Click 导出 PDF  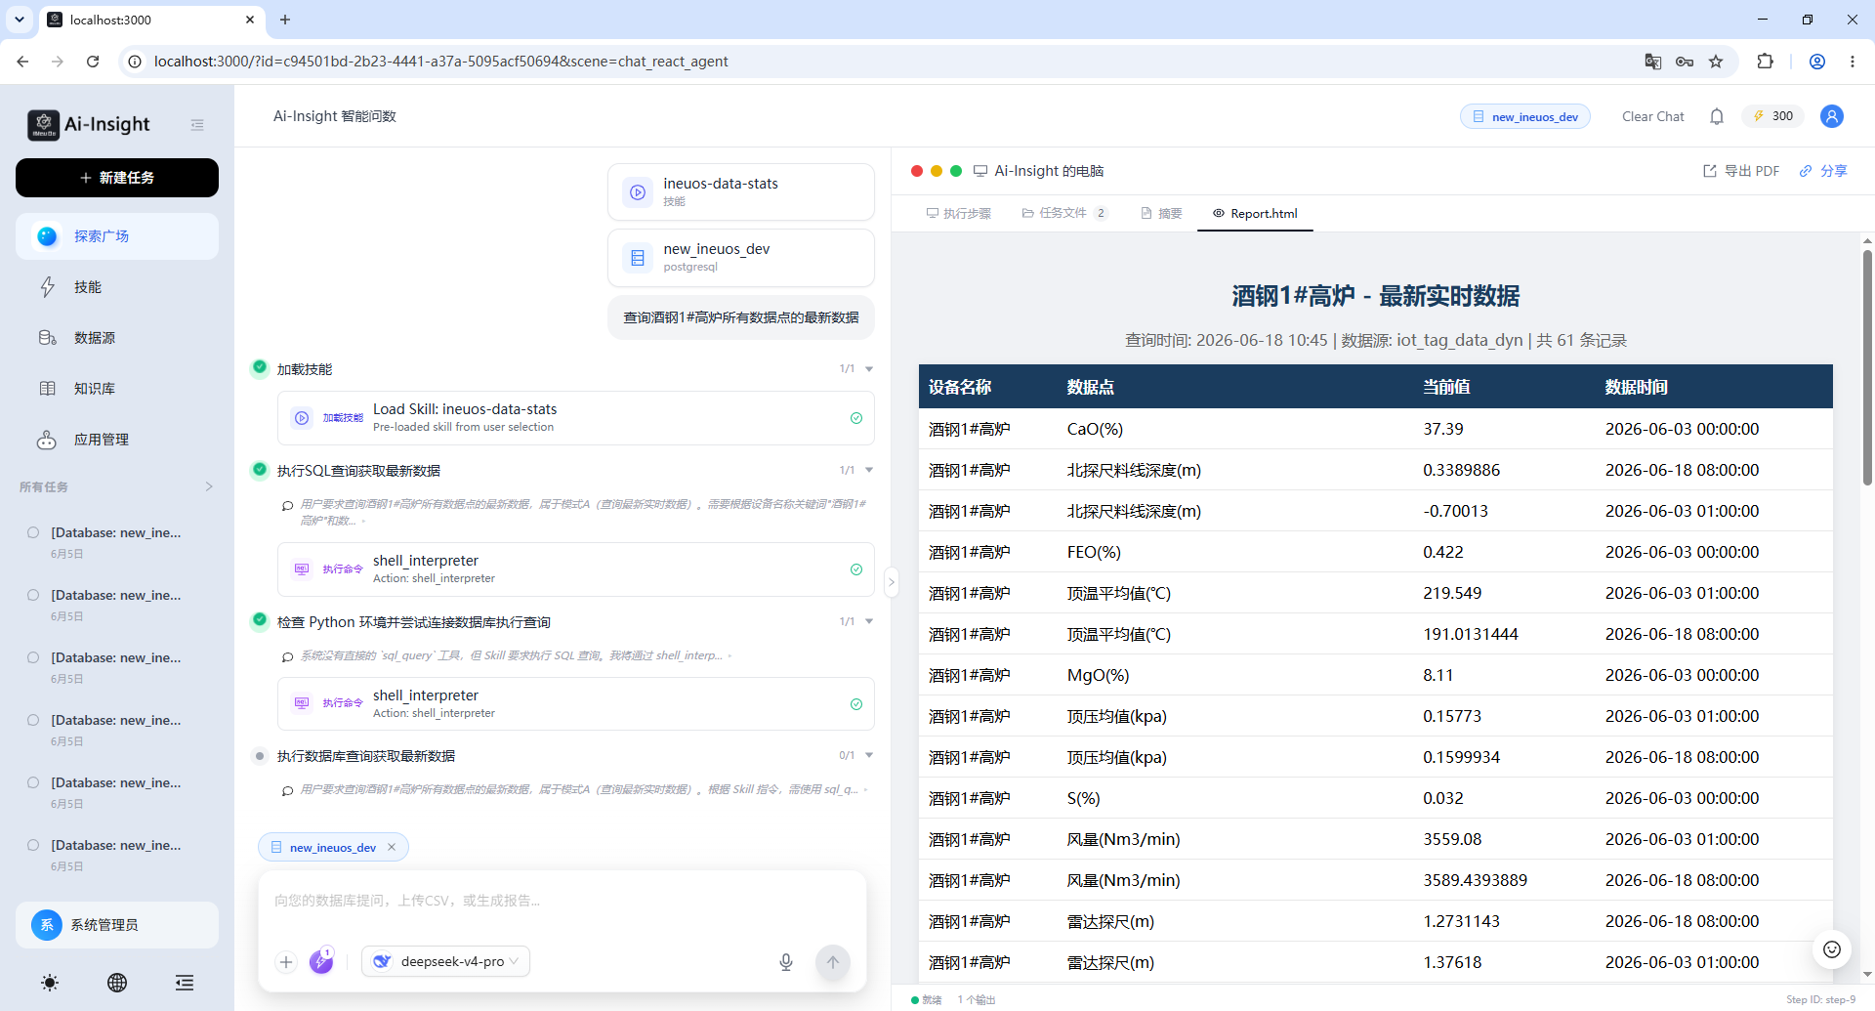pos(1741,171)
